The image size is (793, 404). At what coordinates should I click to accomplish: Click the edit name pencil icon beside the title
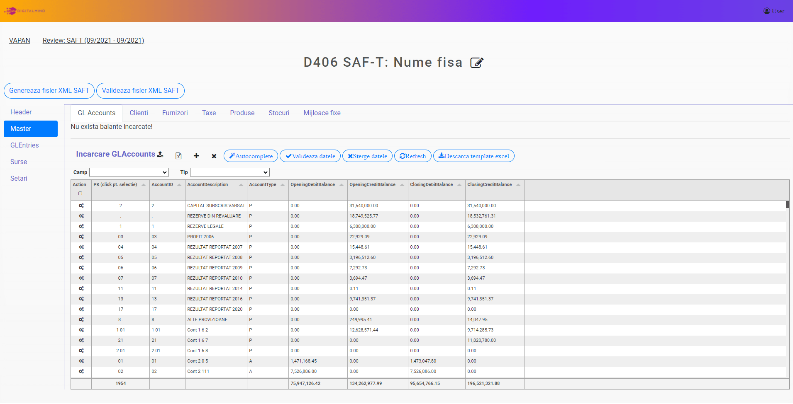tap(476, 63)
